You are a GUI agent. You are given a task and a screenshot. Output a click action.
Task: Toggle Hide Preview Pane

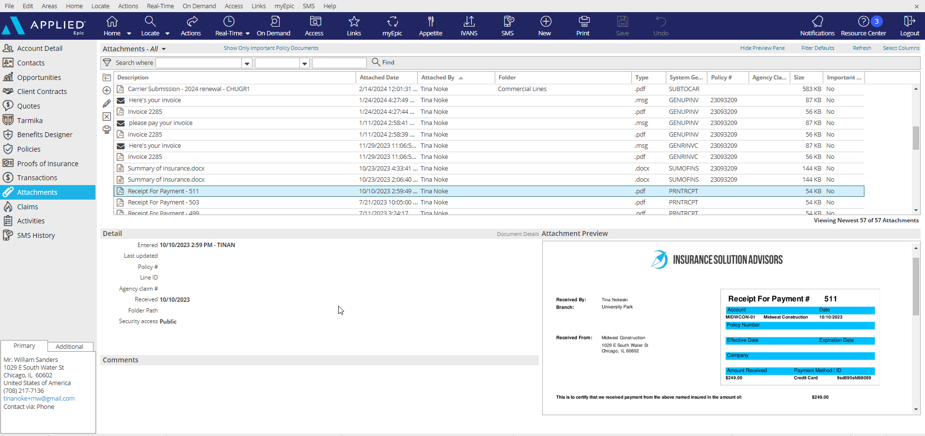click(x=762, y=48)
